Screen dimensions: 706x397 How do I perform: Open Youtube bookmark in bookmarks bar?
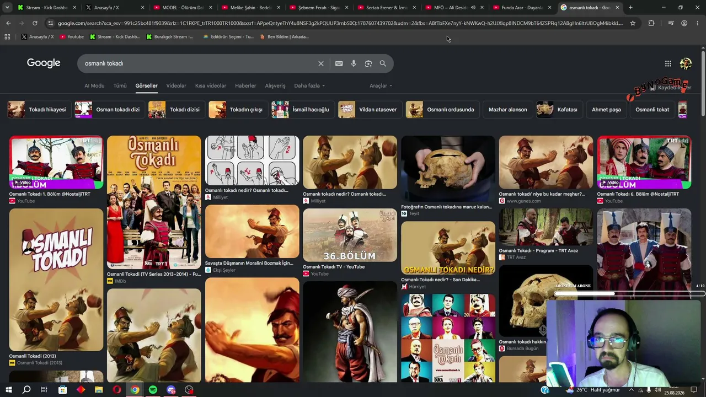click(x=72, y=37)
